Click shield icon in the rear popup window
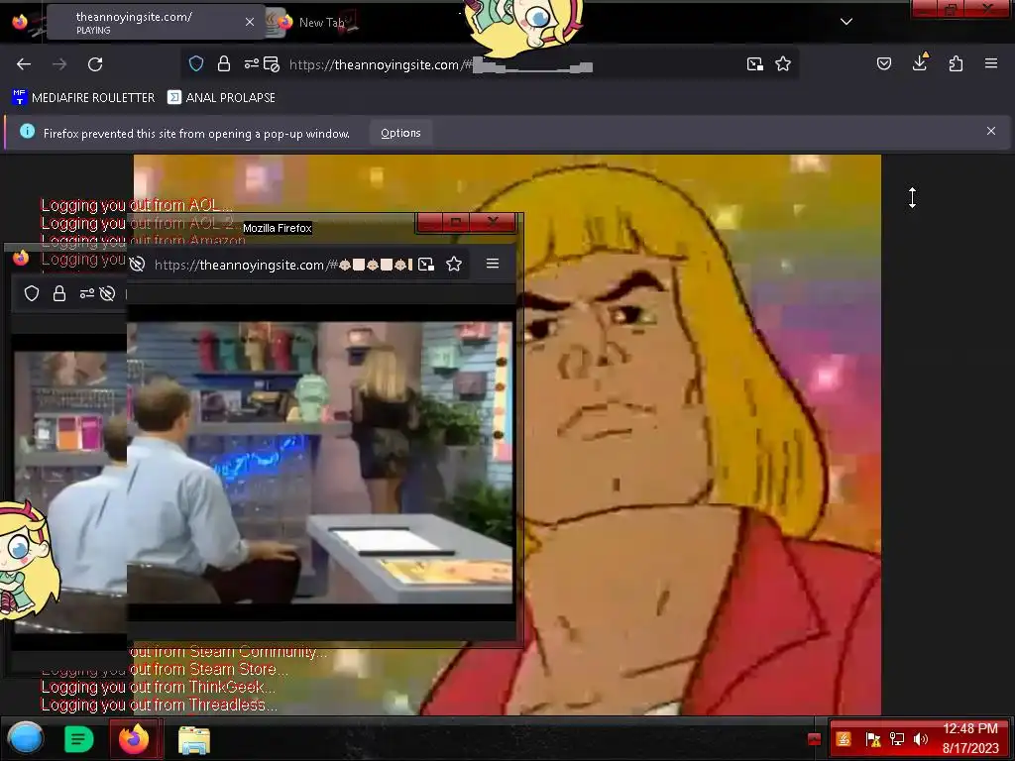 tap(32, 293)
